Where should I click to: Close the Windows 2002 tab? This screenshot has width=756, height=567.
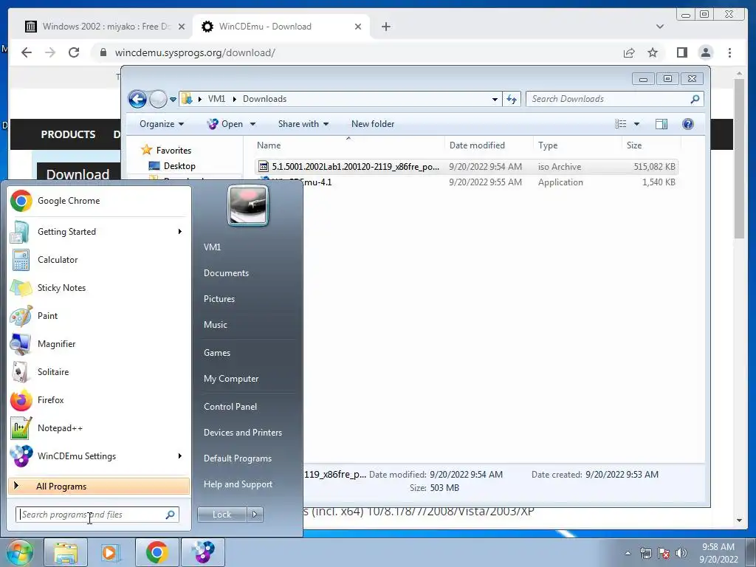point(182,27)
